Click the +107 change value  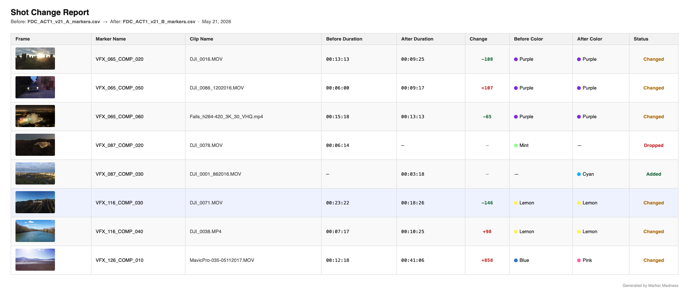(x=487, y=88)
